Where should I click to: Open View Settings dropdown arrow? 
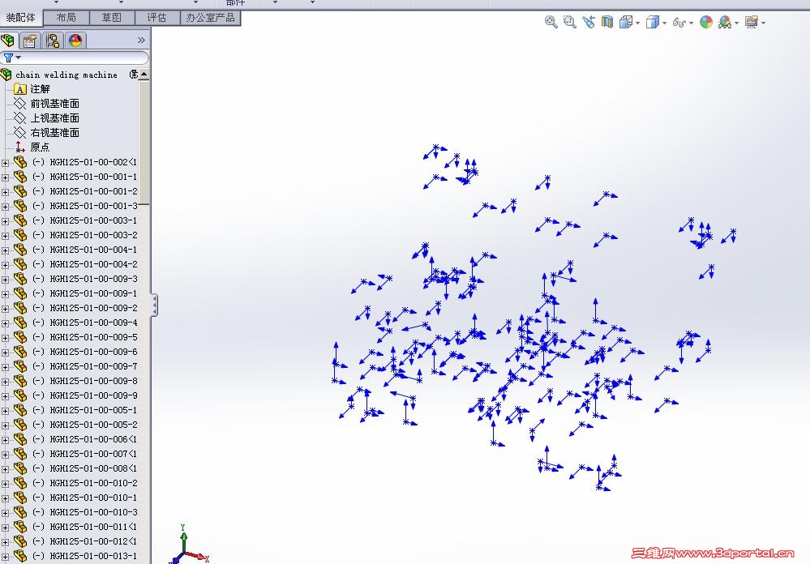(x=763, y=23)
